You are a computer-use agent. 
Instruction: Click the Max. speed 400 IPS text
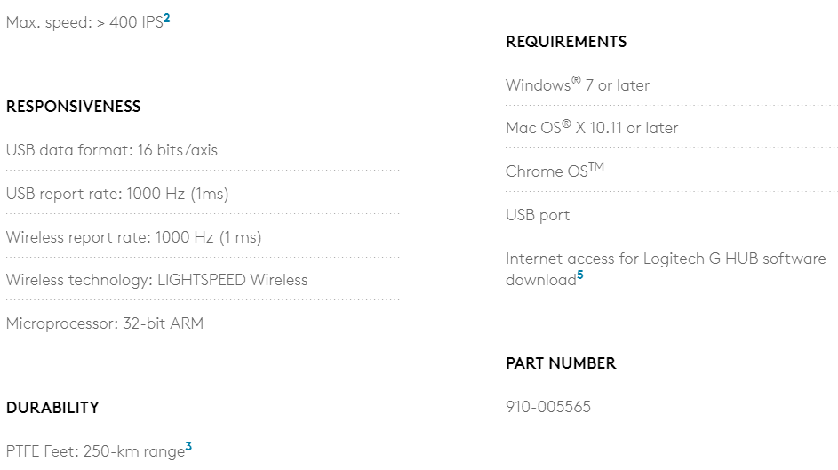84,22
